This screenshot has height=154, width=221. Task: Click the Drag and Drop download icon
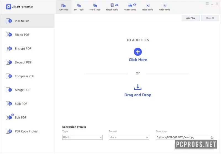[x=138, y=87]
